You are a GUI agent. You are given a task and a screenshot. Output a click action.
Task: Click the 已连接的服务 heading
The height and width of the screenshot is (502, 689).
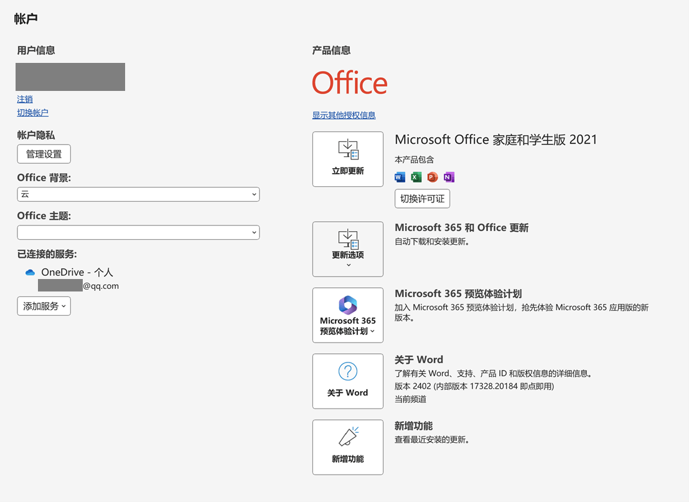(x=47, y=254)
